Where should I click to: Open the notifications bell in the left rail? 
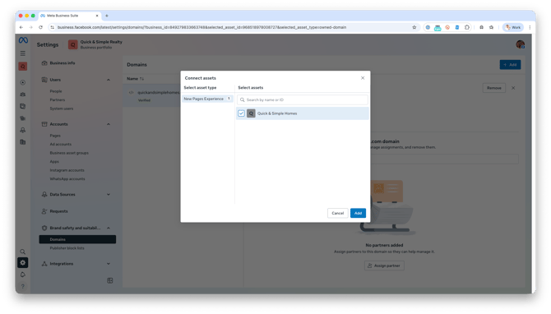23,275
